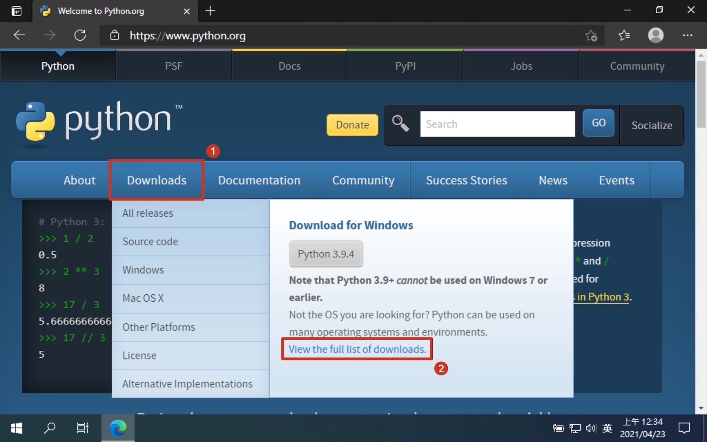
Task: Click the Donate button
Action: 353,124
